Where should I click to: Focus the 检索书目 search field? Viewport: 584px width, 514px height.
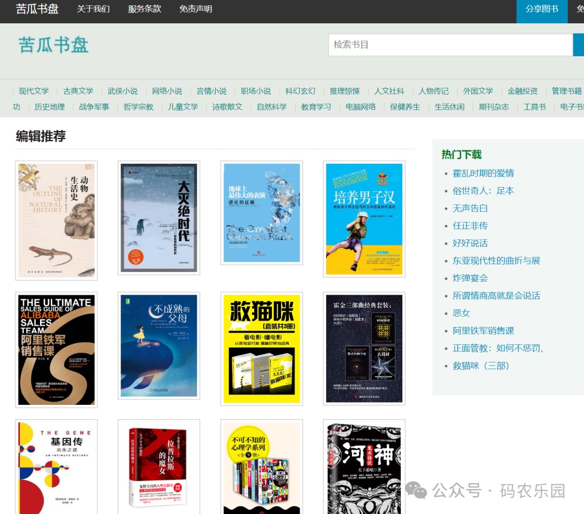pos(450,45)
